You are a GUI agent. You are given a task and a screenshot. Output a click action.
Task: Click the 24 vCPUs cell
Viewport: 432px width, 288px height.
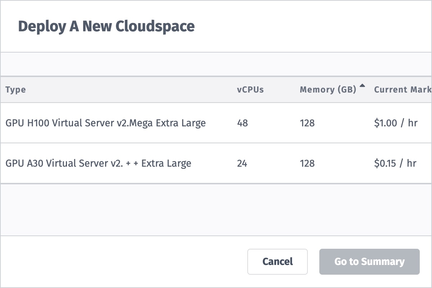pos(242,163)
